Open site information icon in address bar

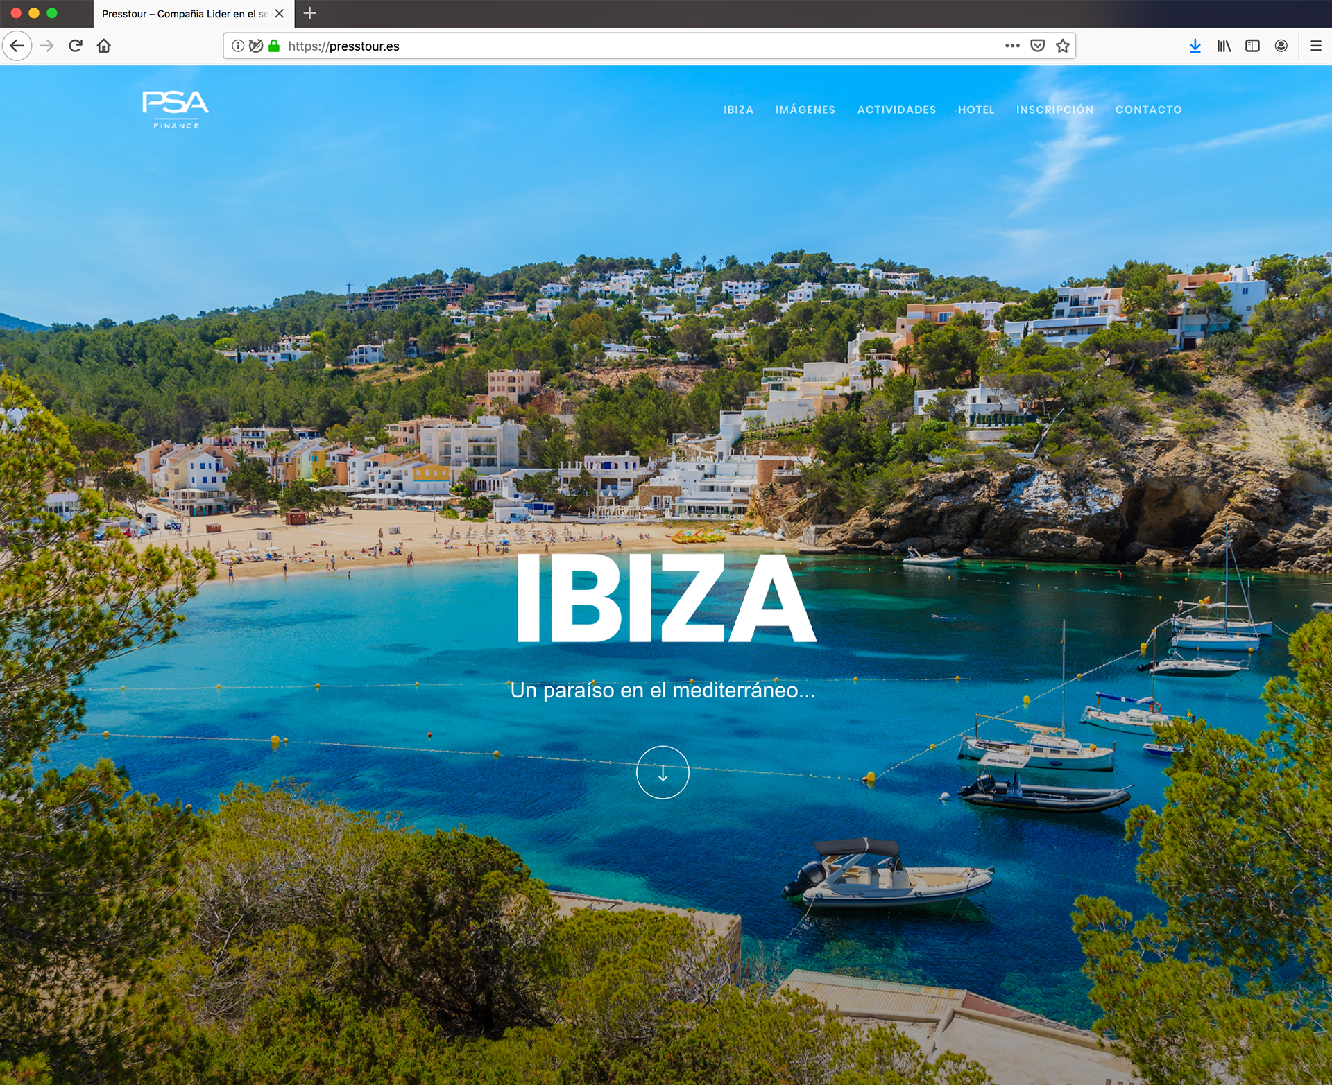click(x=238, y=46)
